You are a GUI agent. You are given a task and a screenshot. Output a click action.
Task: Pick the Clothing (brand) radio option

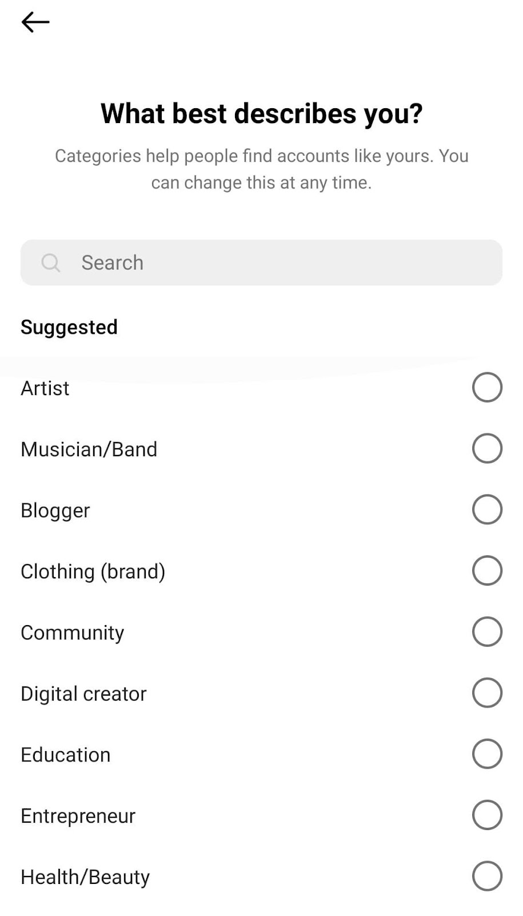487,571
